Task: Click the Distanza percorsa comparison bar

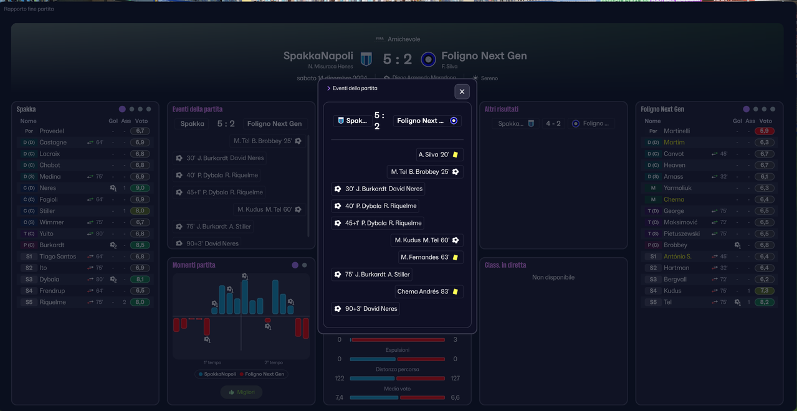Action: 398,378
